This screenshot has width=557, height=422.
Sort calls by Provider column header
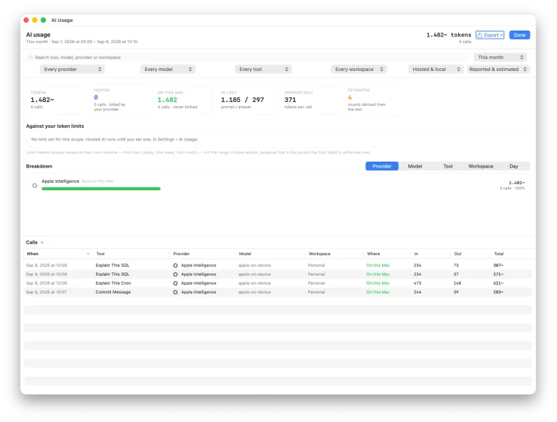pos(182,254)
